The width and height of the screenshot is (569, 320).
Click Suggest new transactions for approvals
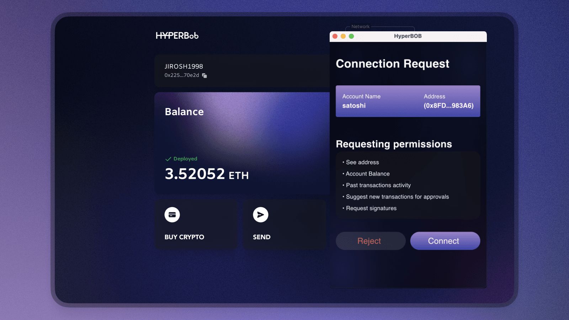397,197
